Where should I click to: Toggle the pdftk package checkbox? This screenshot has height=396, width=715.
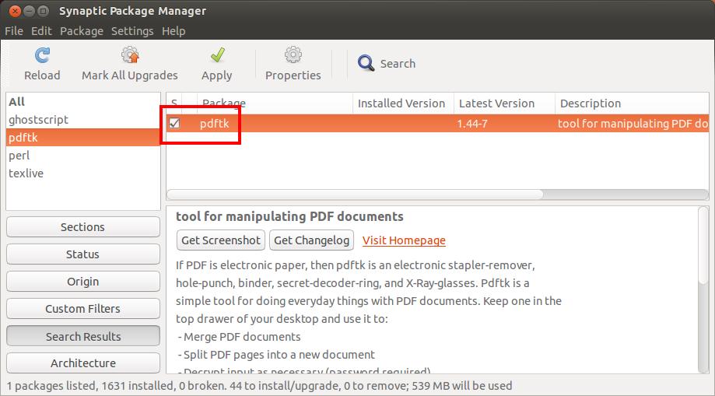coord(175,124)
